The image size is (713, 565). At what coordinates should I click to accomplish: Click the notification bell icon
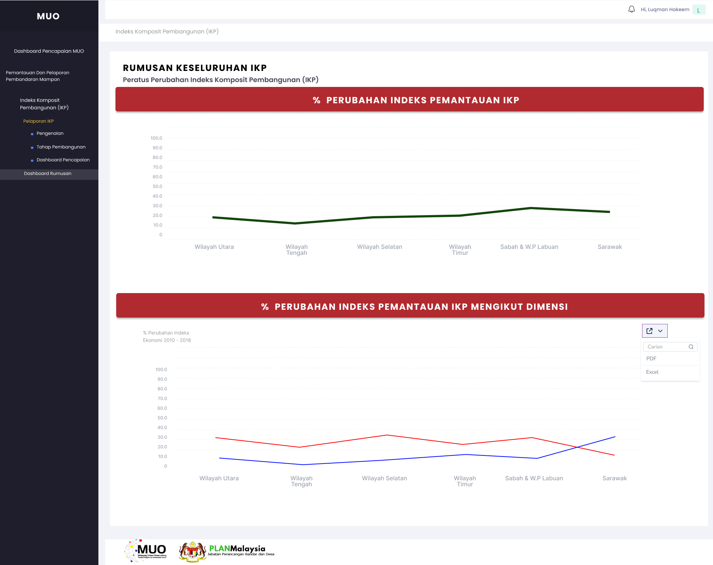(631, 9)
